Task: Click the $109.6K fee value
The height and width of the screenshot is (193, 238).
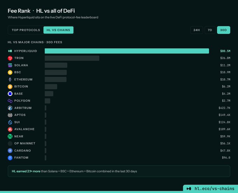Action: coord(224,129)
